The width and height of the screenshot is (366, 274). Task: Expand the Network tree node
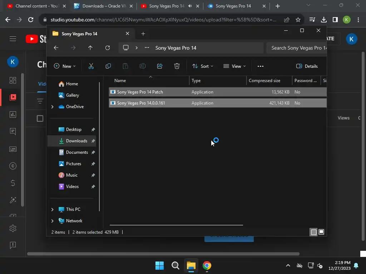(52, 221)
